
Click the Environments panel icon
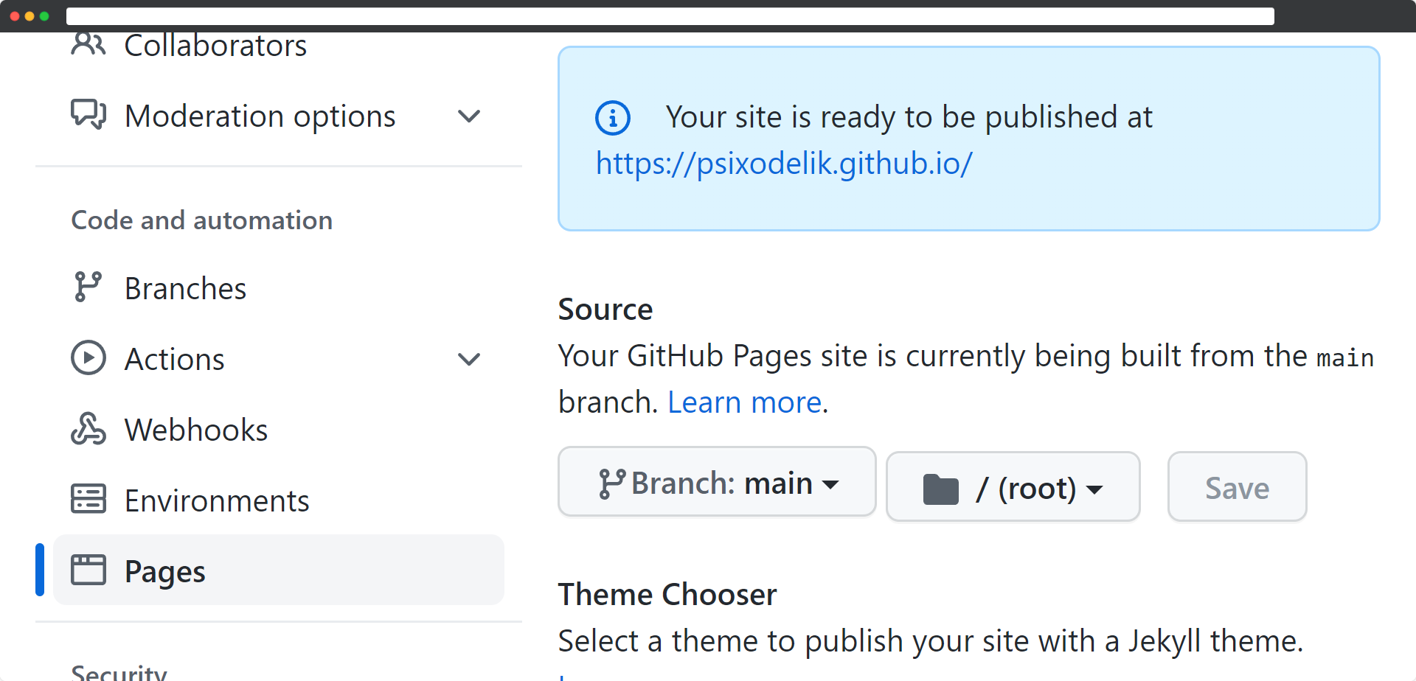click(x=88, y=499)
